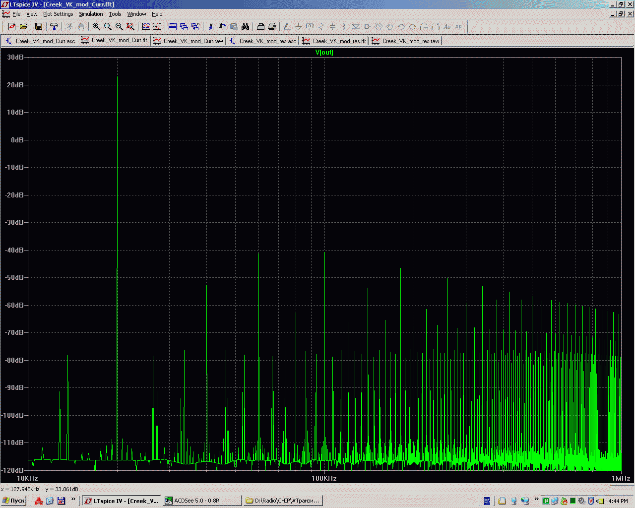Click the Pan magnifier icon
This screenshot has width=635, height=508.
(108, 26)
